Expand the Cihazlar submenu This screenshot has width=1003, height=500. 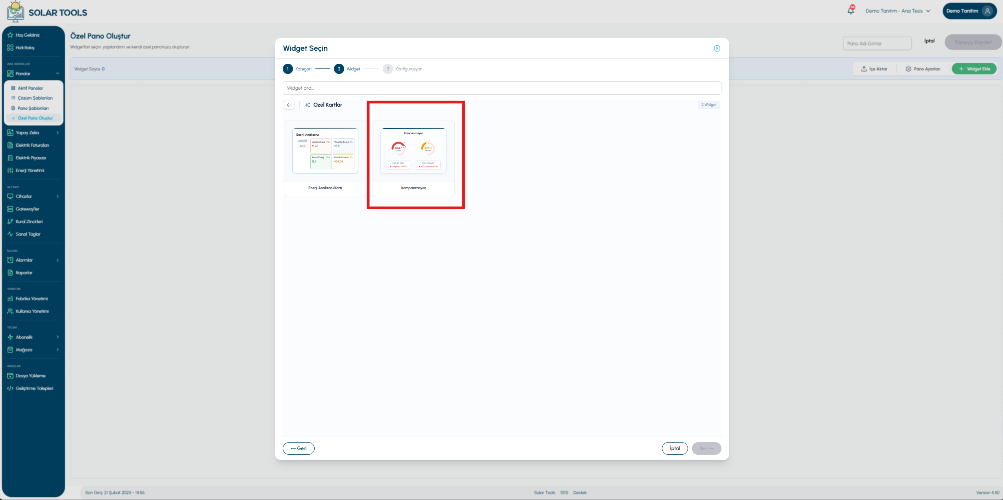(57, 196)
